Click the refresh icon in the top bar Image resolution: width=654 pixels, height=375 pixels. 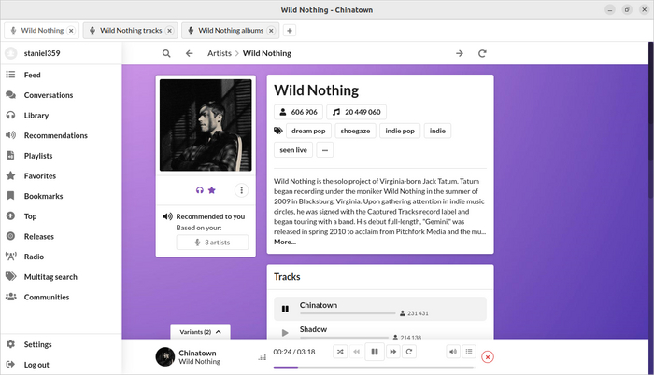click(x=483, y=53)
